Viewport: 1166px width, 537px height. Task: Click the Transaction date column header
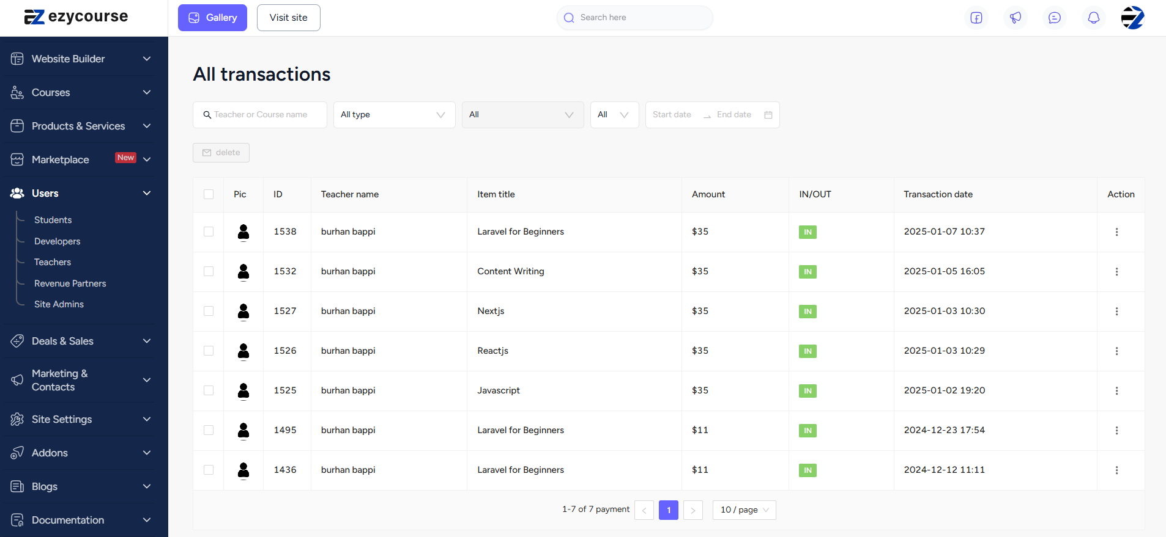pyautogui.click(x=938, y=194)
